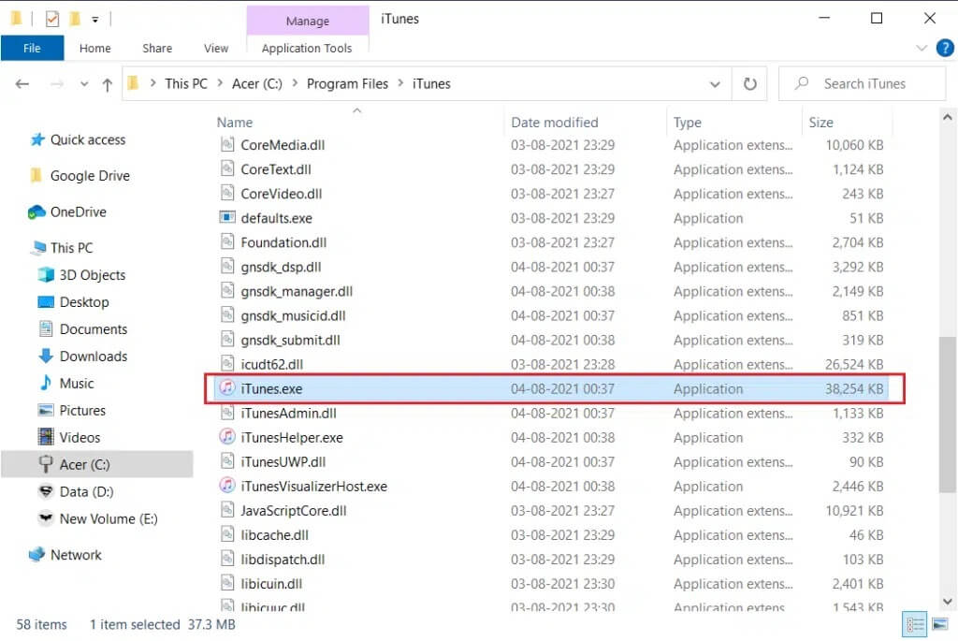Go back with the Back arrow
Image resolution: width=958 pixels, height=641 pixels.
pos(22,83)
